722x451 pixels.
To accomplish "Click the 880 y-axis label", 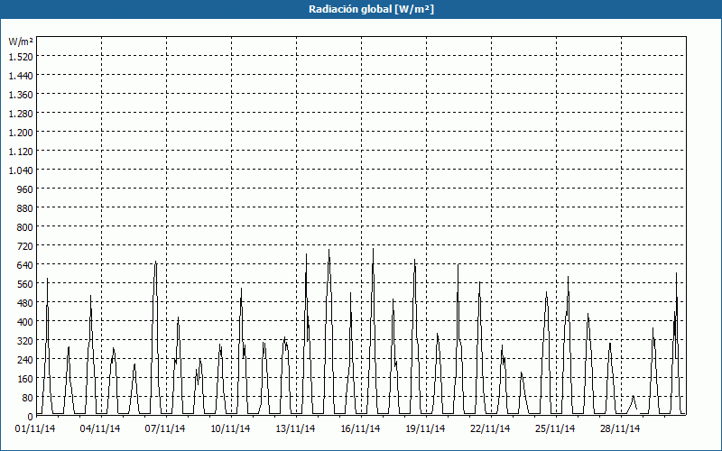I will pos(25,208).
